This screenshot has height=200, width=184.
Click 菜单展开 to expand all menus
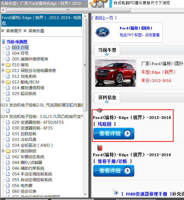pyautogui.click(x=14, y=31)
